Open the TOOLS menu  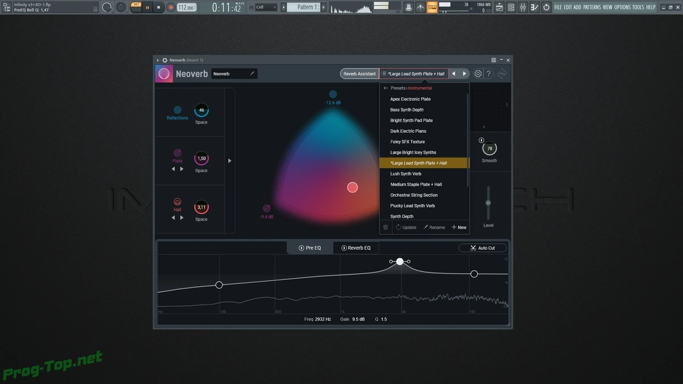click(638, 7)
